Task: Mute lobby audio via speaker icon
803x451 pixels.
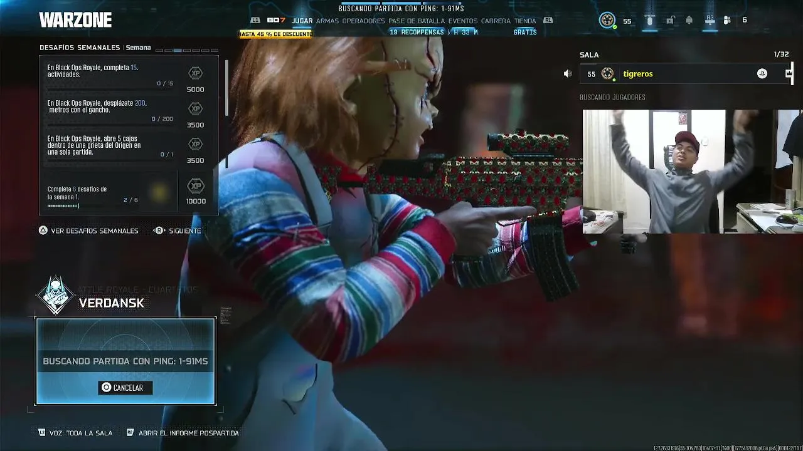Action: coord(568,74)
